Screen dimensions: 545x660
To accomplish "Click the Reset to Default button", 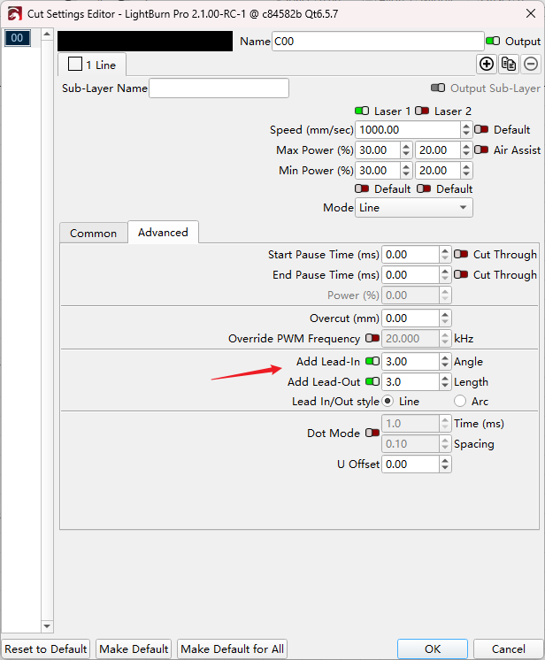I will coord(45,648).
